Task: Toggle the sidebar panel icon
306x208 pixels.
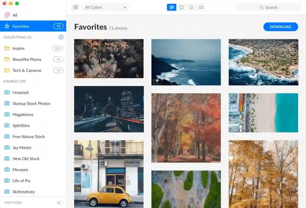Action: (x=76, y=7)
